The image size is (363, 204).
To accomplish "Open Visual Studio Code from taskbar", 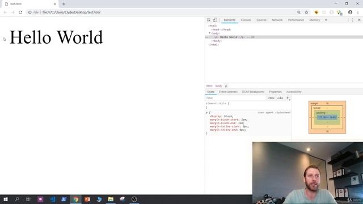I will (52, 199).
